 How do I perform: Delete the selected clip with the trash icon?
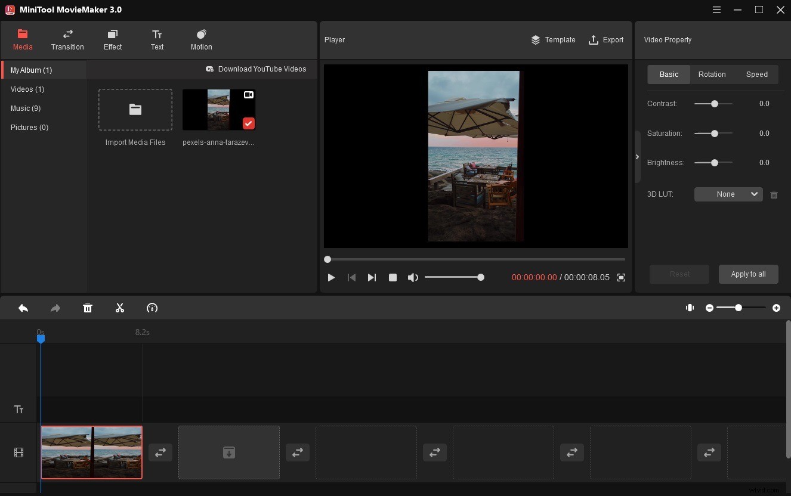88,308
